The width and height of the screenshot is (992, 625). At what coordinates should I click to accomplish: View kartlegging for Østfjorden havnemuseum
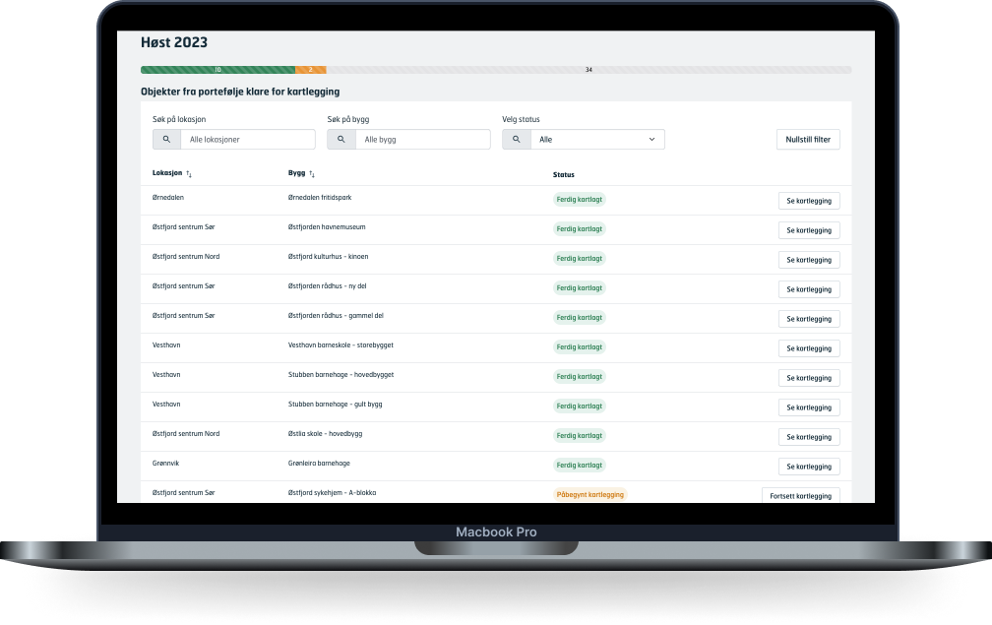809,230
